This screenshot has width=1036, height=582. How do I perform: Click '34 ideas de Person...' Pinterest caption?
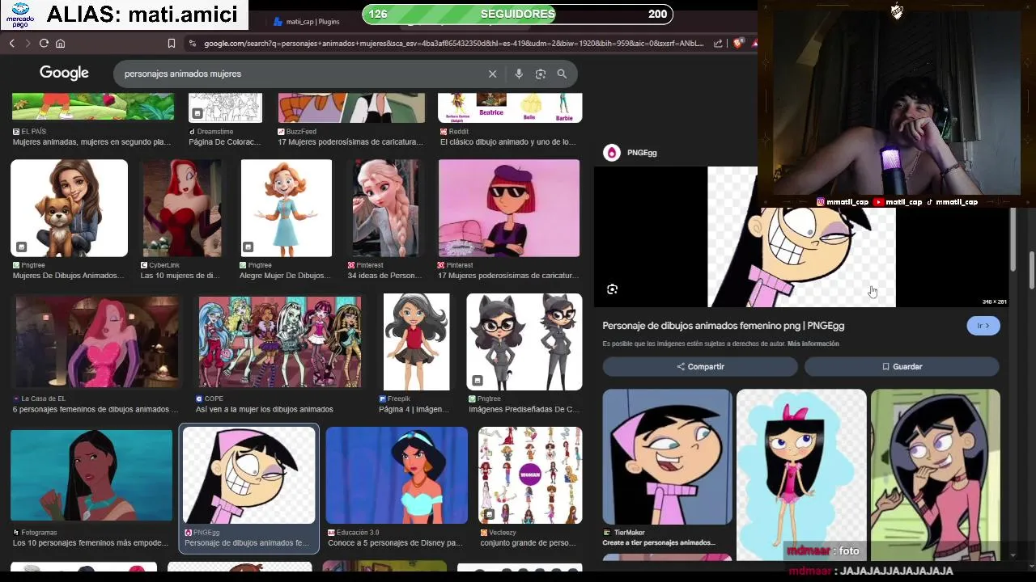point(384,276)
